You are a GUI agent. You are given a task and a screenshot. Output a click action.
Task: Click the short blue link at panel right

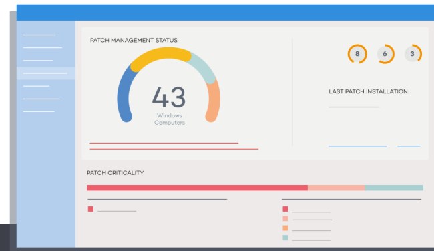point(409,146)
